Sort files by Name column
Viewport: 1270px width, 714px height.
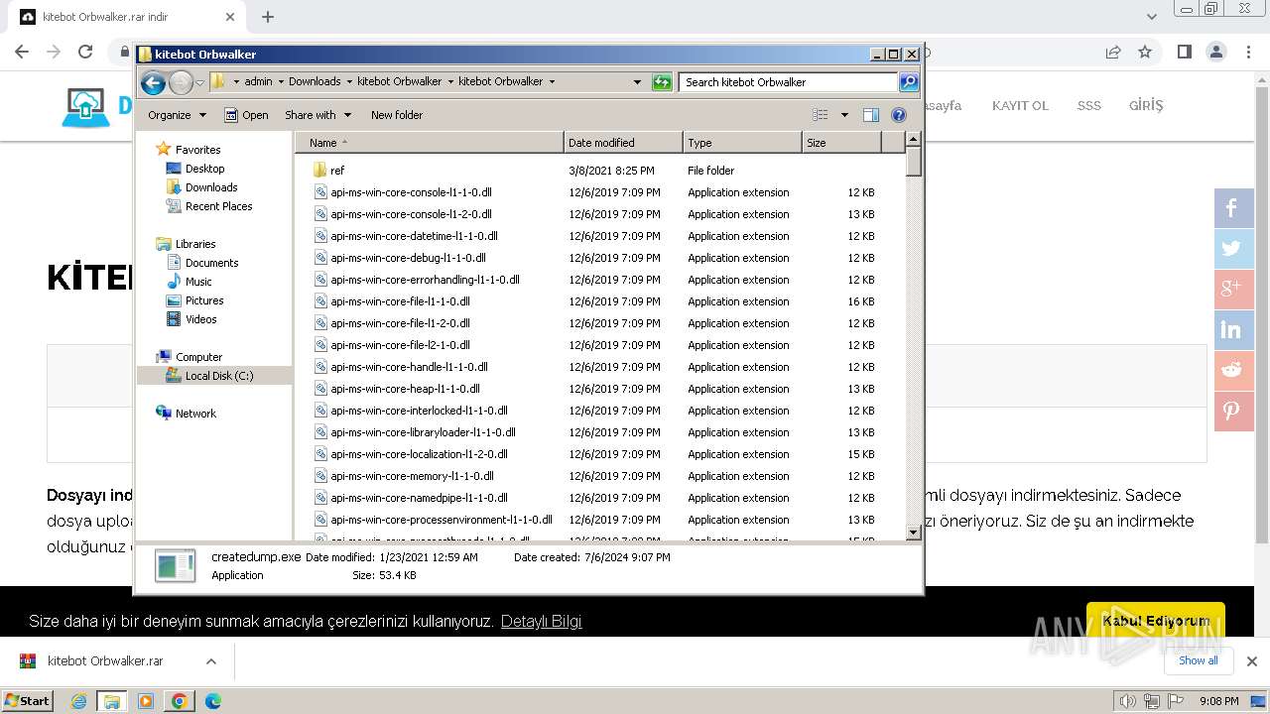[x=429, y=143]
